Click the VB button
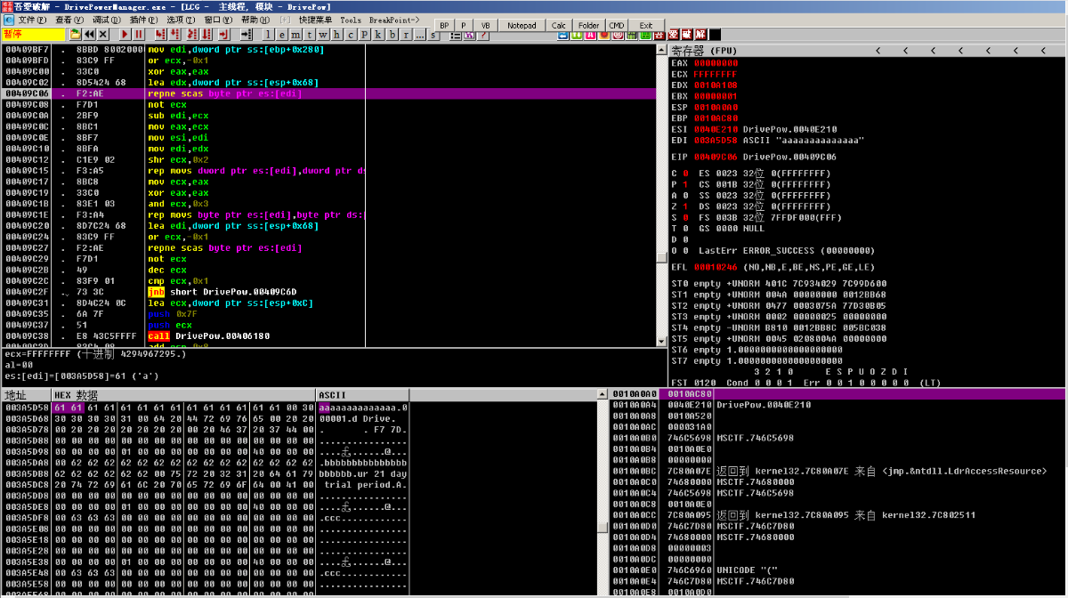 tap(485, 25)
